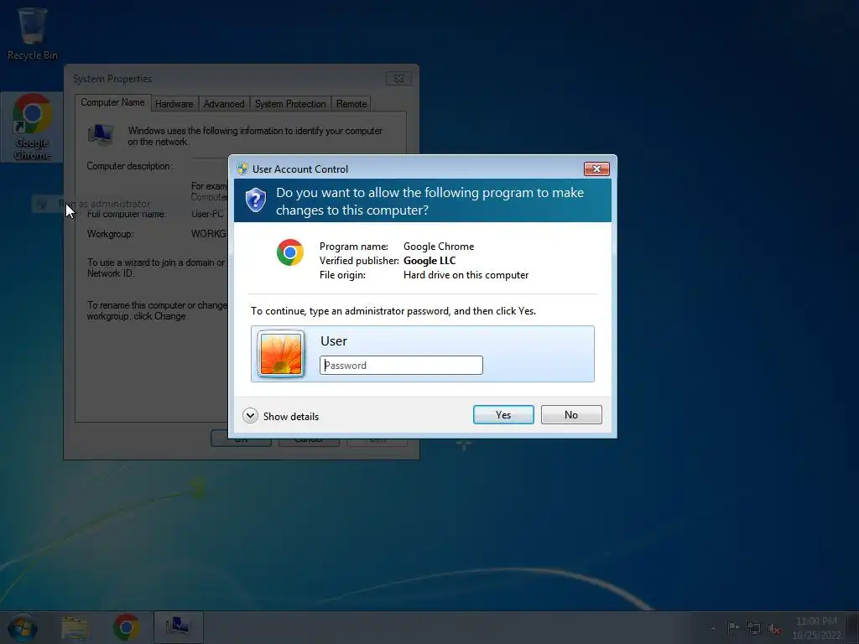The height and width of the screenshot is (644, 859).
Task: Click the blue question shield icon
Action: [x=255, y=200]
